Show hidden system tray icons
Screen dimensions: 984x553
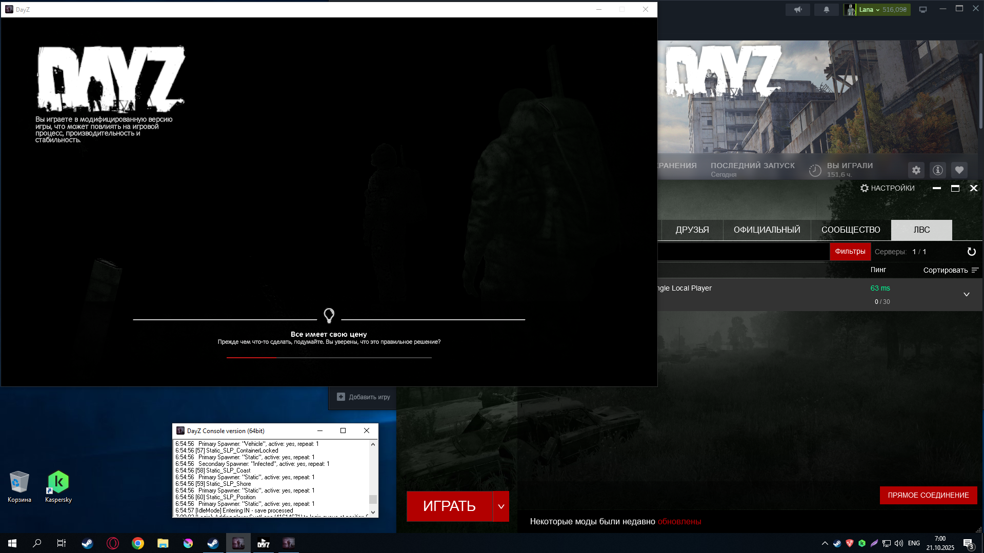click(x=825, y=543)
